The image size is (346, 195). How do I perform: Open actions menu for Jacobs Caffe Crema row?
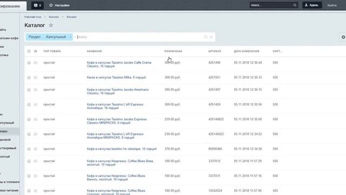(x=36, y=63)
